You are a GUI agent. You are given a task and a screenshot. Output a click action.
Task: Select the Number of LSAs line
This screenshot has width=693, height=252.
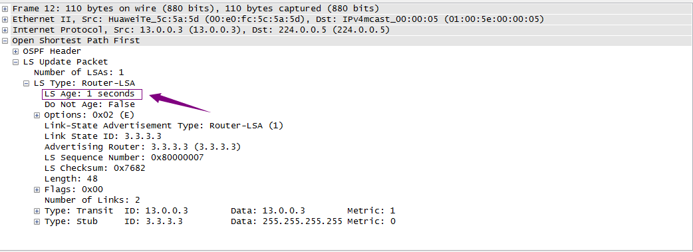click(x=78, y=72)
